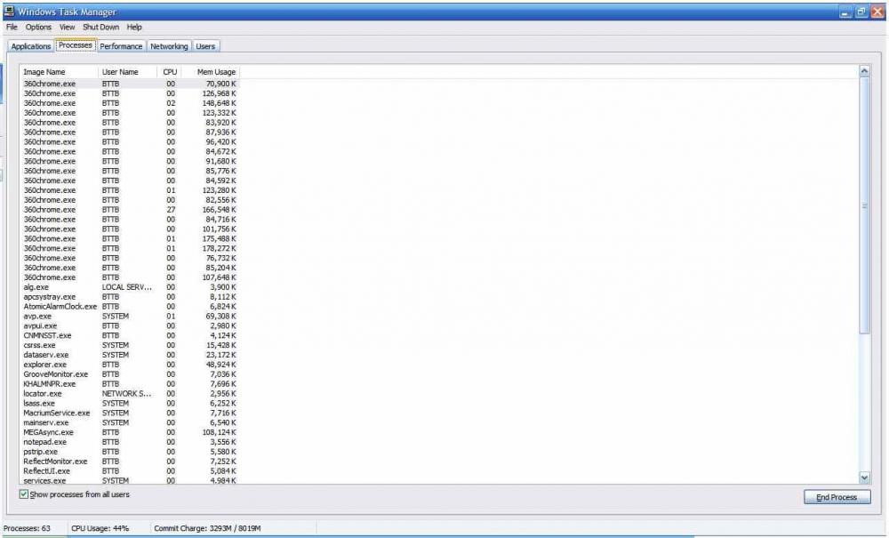Sort by User Name column header

coord(127,72)
